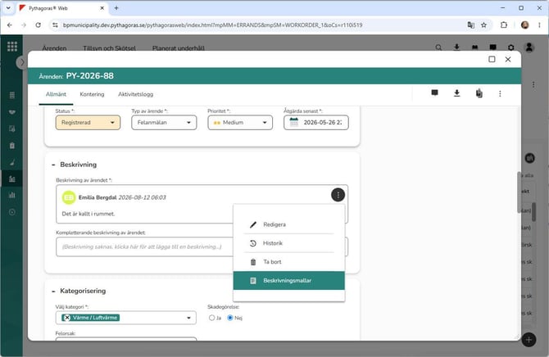Switch to the Aktivitetslogg tab
Viewport: 549px width, 357px height.
point(135,94)
